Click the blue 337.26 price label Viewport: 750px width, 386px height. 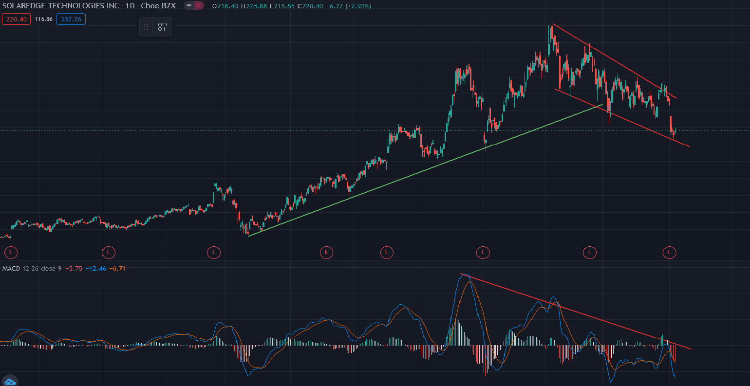(71, 19)
